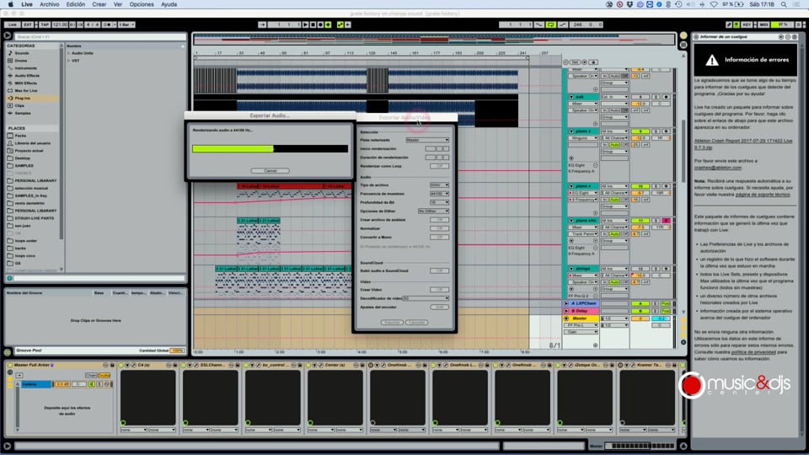Open the Apple menu
This screenshot has height=455, width=809.
[10, 4]
